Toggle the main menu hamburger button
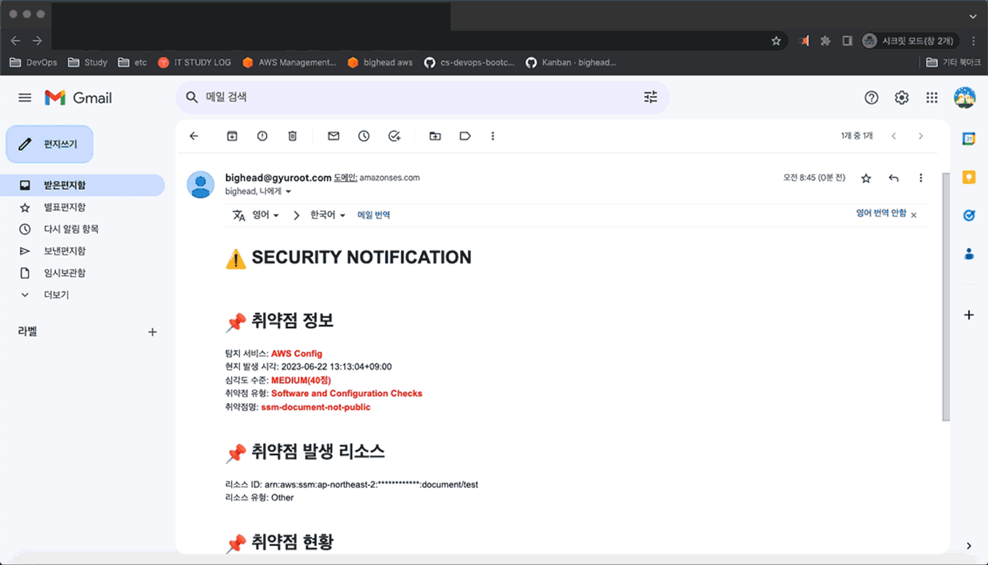 (25, 98)
